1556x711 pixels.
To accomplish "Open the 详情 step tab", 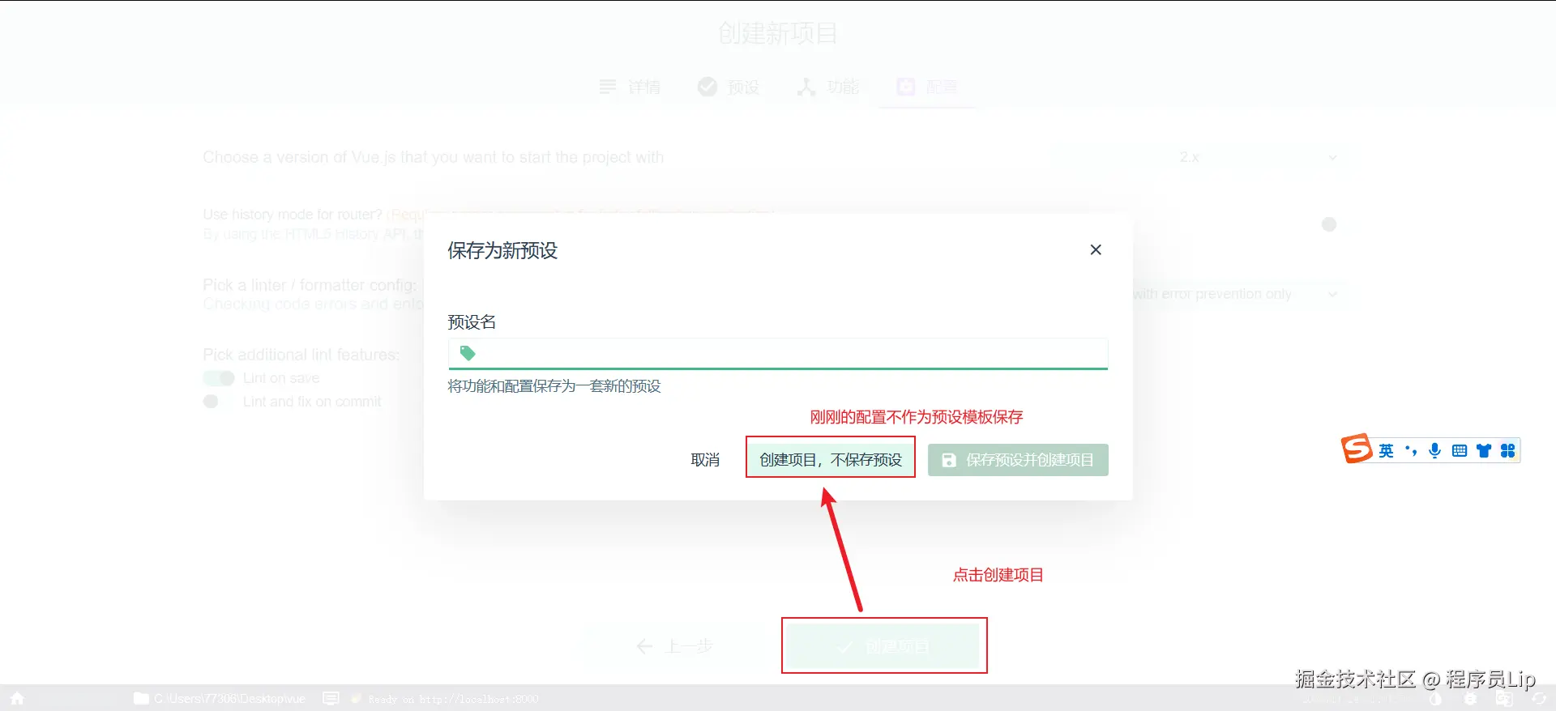I will click(631, 87).
